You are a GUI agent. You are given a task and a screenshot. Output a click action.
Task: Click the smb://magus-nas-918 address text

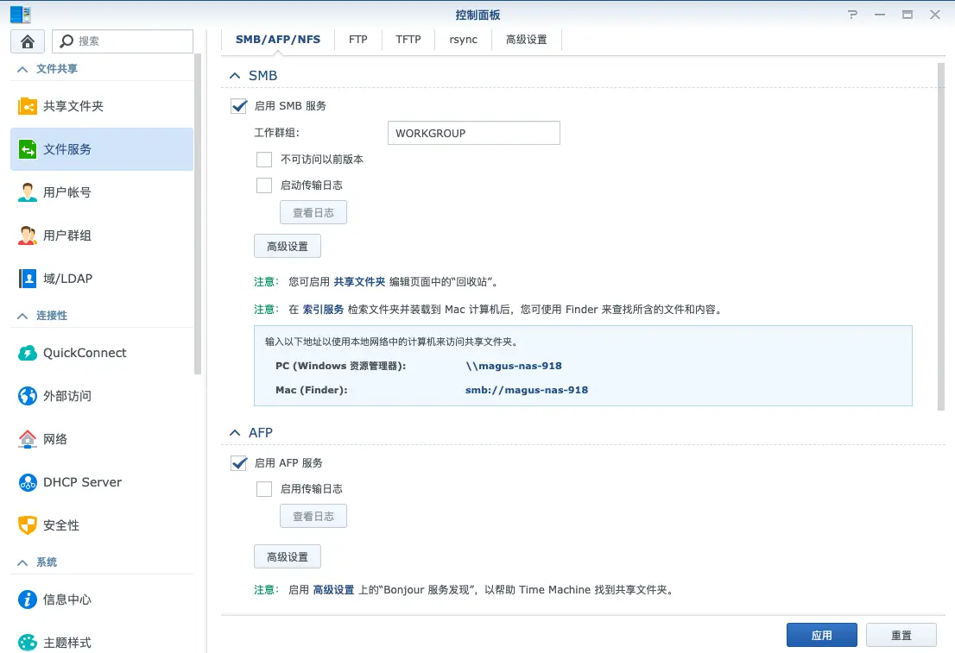click(527, 390)
